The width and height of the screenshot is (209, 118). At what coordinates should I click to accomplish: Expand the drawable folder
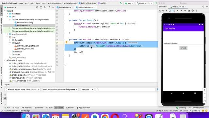pyautogui.click(x=10, y=40)
